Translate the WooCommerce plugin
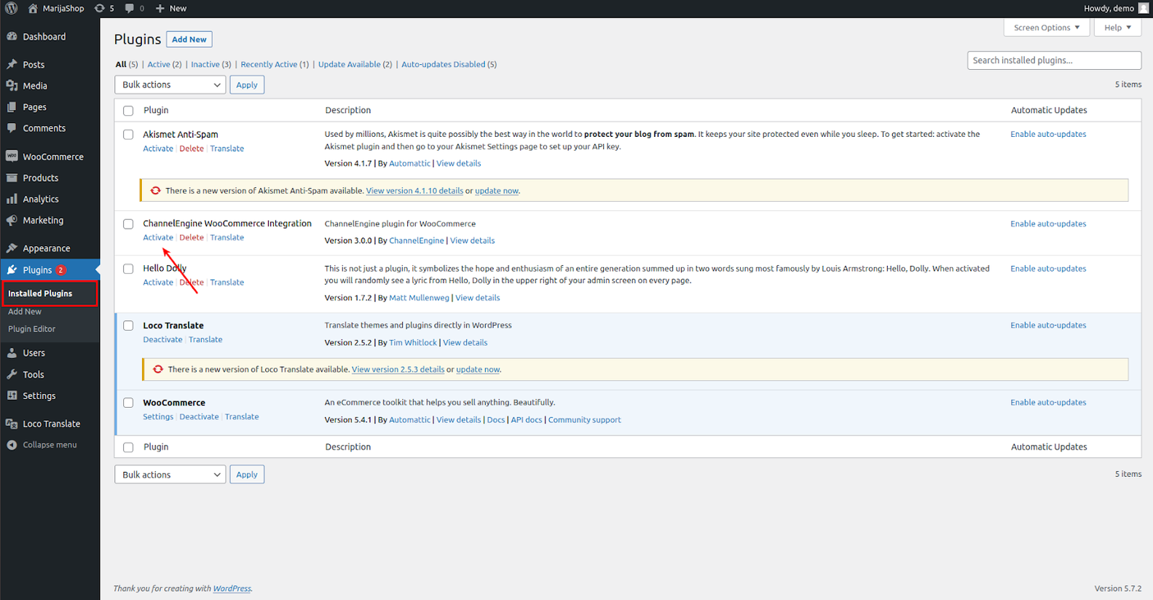This screenshot has height=600, width=1153. pyautogui.click(x=242, y=417)
